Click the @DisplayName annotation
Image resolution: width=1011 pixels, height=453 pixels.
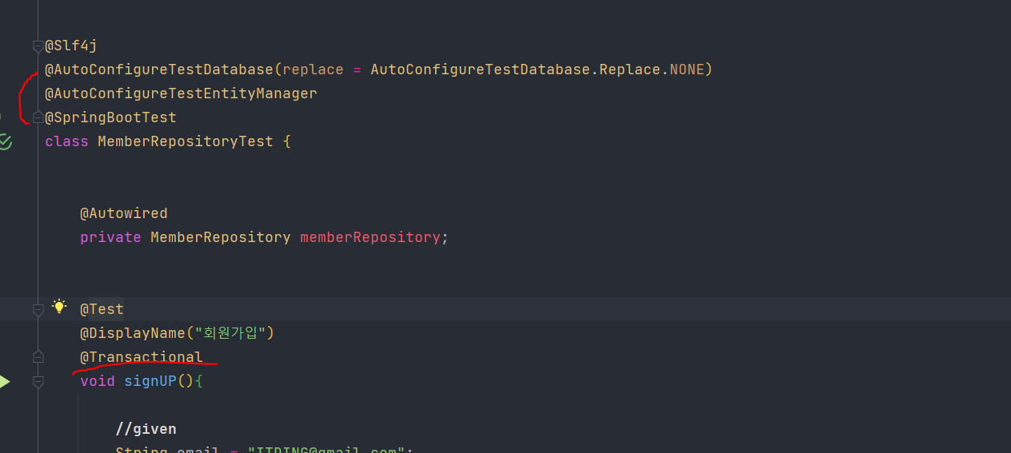pos(133,333)
